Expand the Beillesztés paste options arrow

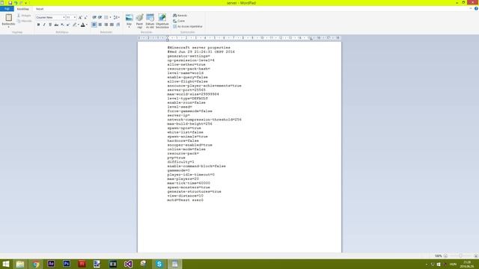tap(8, 27)
